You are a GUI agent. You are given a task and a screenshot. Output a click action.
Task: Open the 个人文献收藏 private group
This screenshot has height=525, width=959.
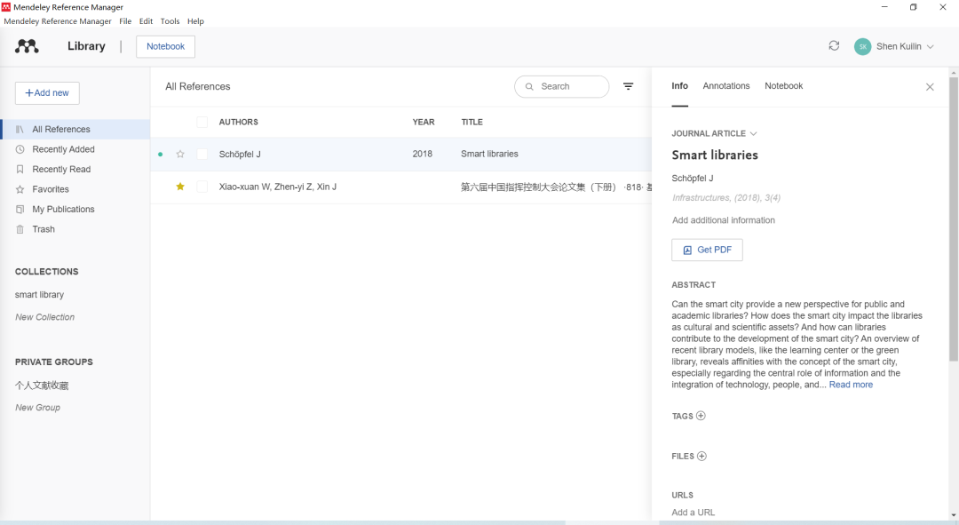(x=42, y=386)
